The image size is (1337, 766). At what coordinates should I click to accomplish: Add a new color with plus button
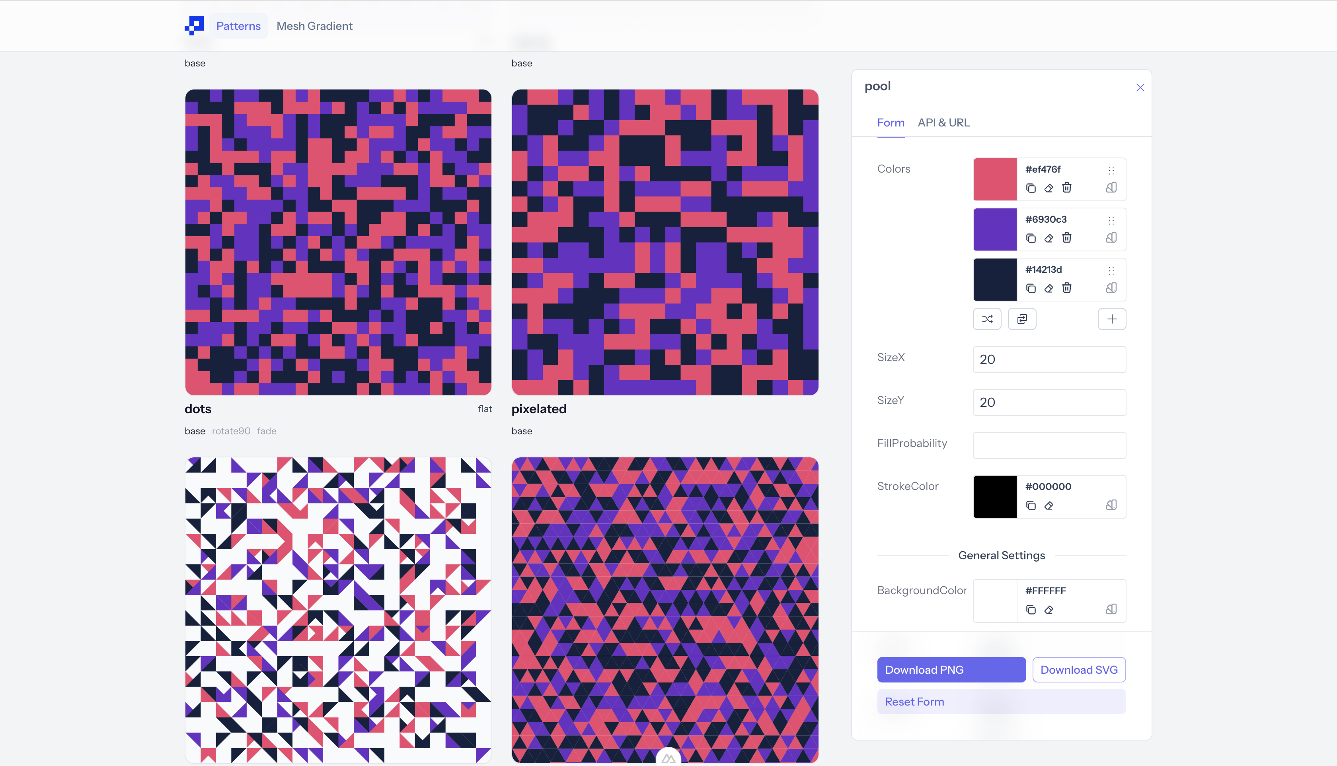[x=1112, y=319]
